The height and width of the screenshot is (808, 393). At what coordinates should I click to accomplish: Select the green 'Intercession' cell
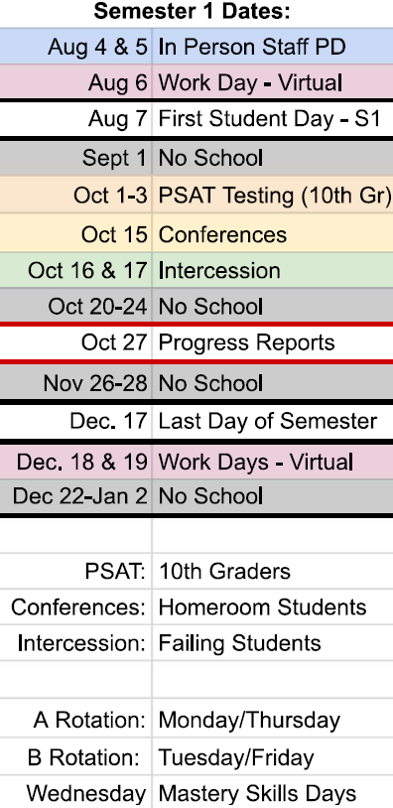(x=273, y=270)
